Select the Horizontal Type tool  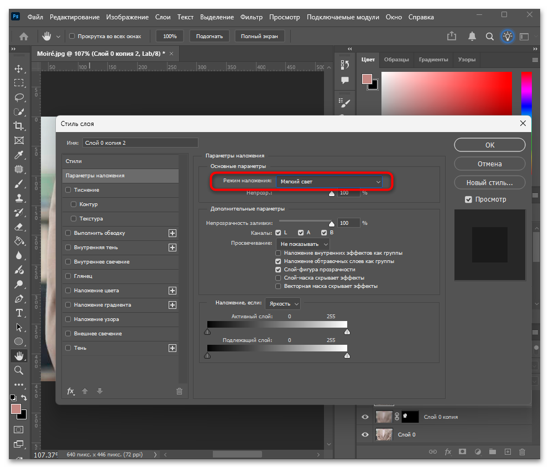19,313
